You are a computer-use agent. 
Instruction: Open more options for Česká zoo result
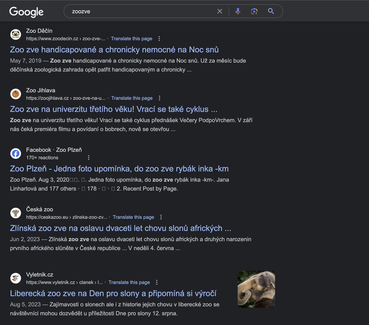click(161, 217)
